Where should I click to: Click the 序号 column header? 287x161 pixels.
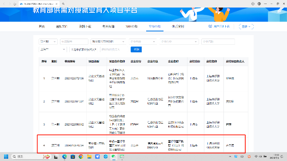44,62
